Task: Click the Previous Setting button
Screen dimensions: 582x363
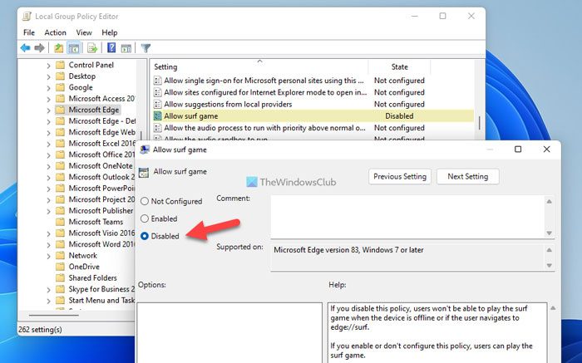Action: tap(400, 176)
